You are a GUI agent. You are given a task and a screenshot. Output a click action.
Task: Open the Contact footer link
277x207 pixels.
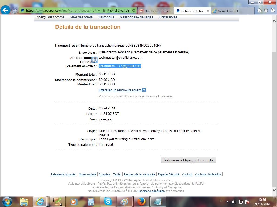coord(187,174)
